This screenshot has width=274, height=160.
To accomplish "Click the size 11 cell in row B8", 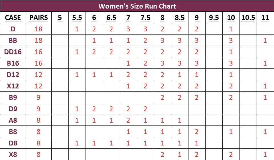I will (x=265, y=132).
